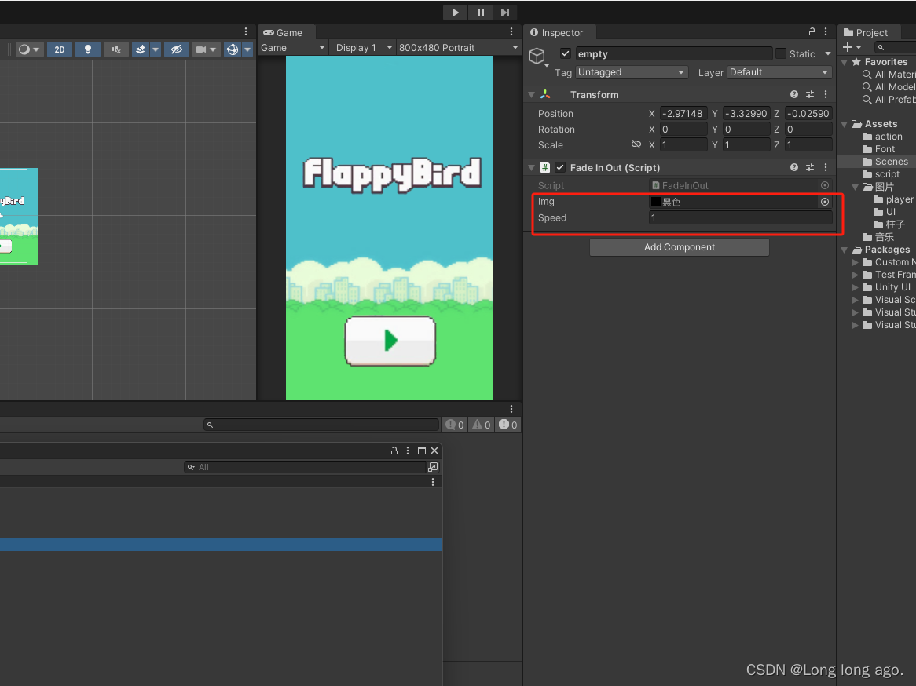
Task: Toggle Console error message filter
Action: click(507, 425)
